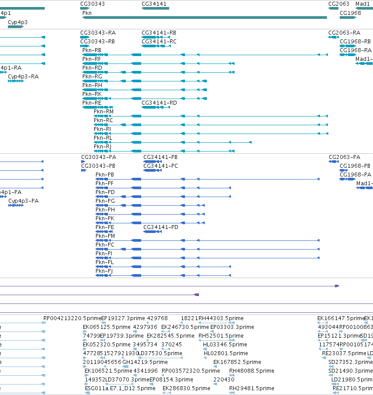The image size is (373, 395).
Task: Click EST GH14219.5prime label
Action: [145, 362]
